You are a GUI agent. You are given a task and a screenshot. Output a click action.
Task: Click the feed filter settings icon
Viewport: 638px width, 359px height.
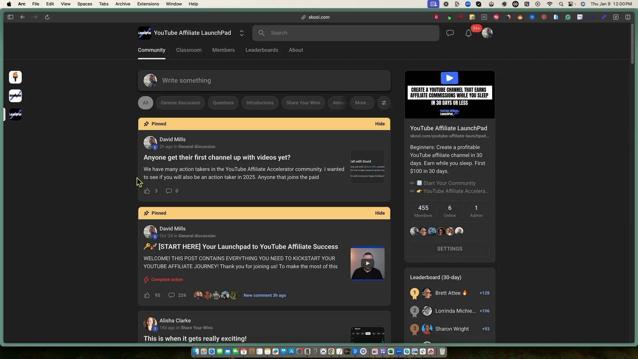pyautogui.click(x=384, y=103)
